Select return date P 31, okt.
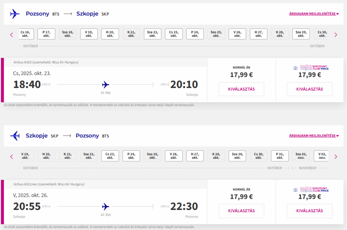Viewport: 347px width, 230px height. tap(280, 156)
